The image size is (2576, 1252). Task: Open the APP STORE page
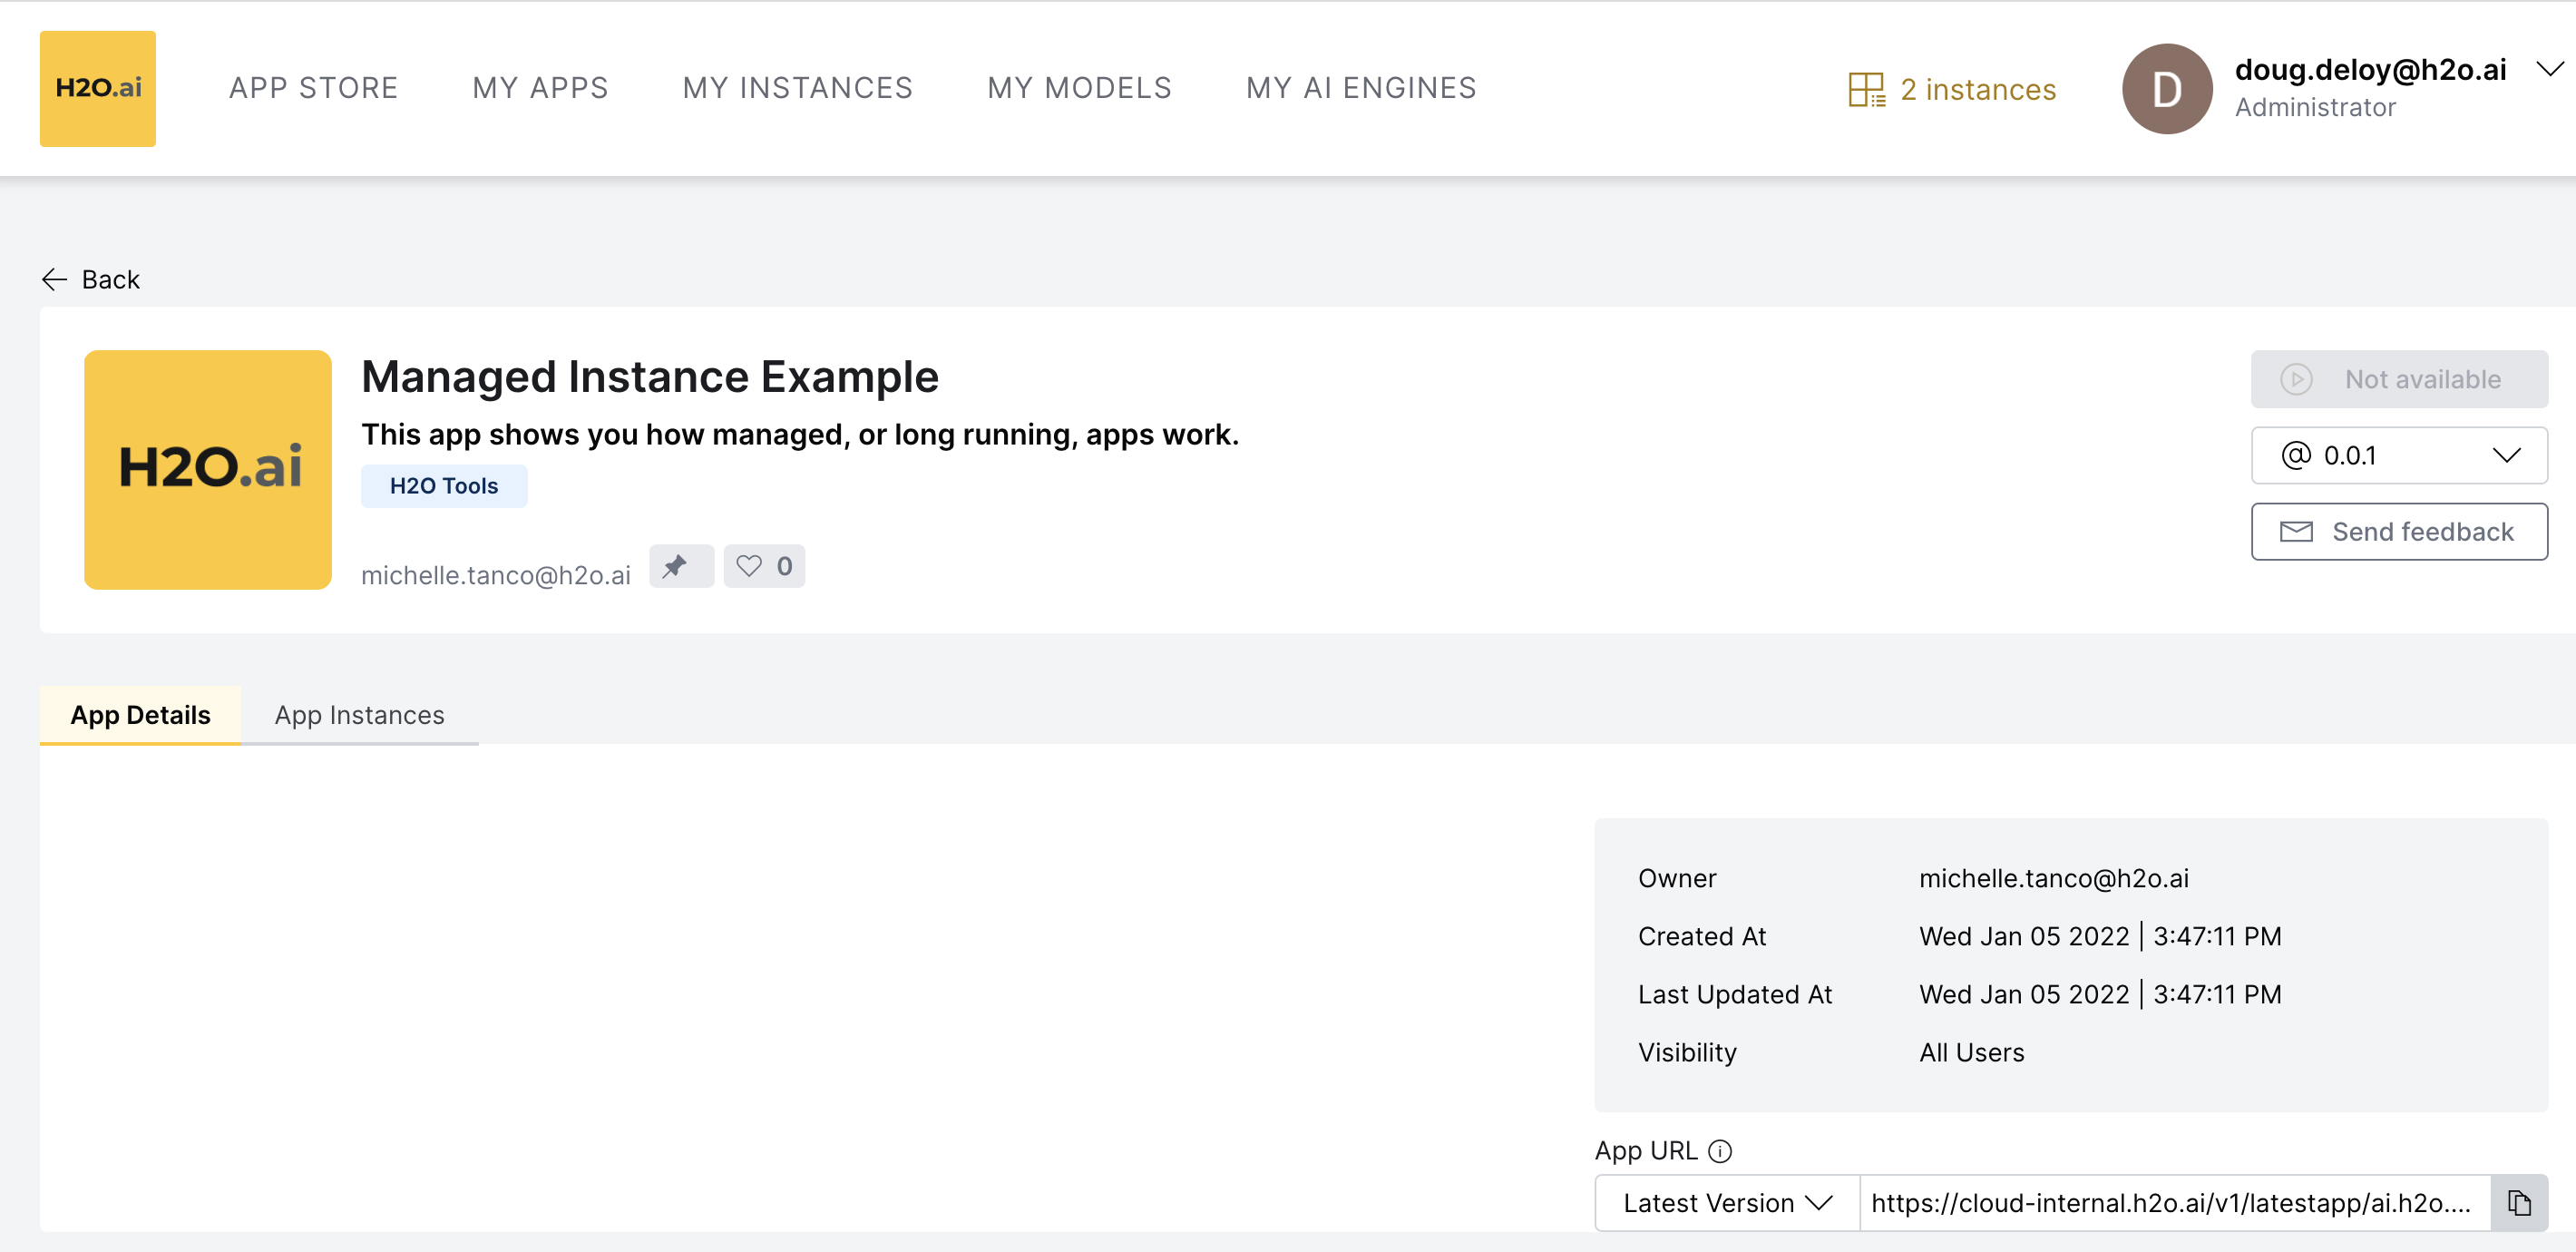314,88
